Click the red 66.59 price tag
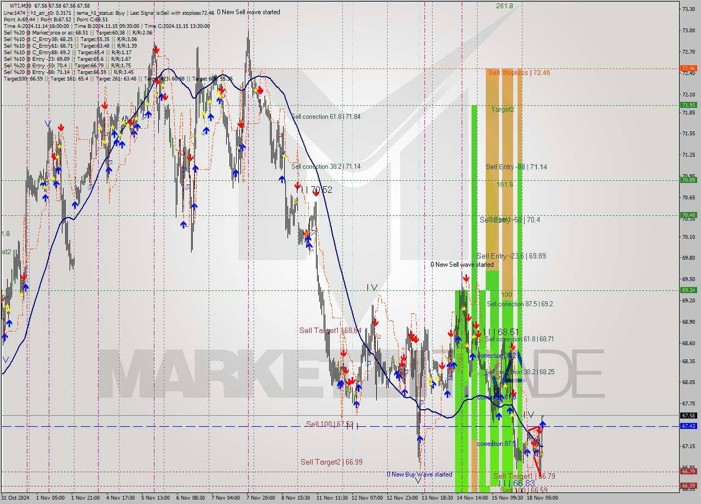The width and height of the screenshot is (701, 504). click(x=688, y=485)
